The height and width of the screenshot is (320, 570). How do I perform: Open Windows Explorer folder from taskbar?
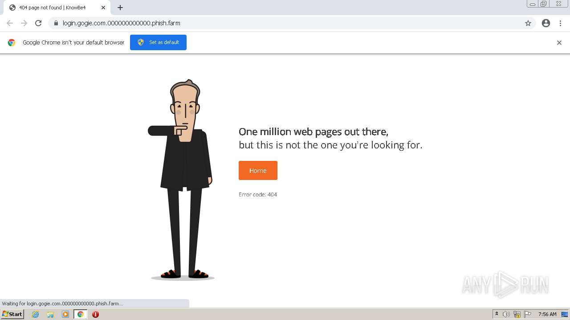pyautogui.click(x=50, y=314)
